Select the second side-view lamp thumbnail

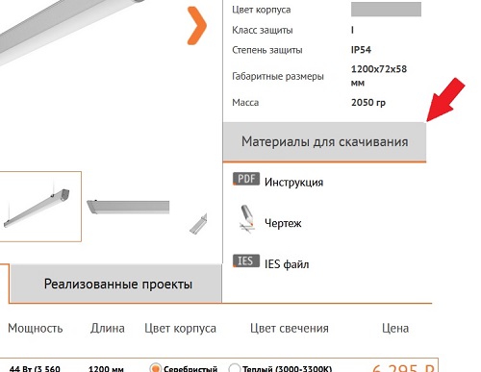[x=128, y=207]
